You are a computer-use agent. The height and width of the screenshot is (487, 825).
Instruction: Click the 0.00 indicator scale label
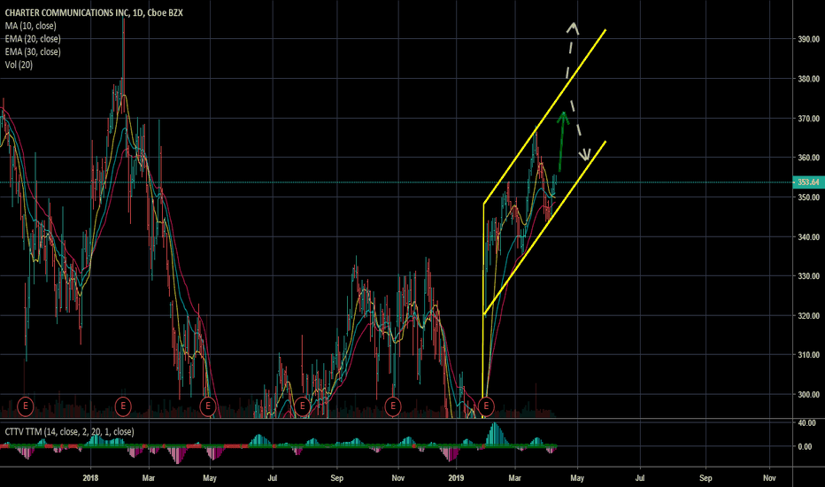tap(805, 446)
